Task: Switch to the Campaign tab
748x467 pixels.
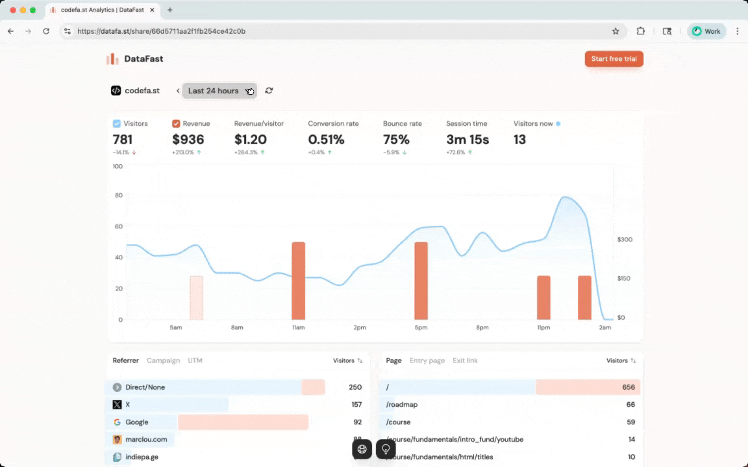Action: tap(163, 361)
